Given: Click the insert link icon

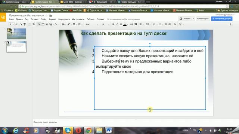Looking at the screenshot, I should click(x=132, y=24).
